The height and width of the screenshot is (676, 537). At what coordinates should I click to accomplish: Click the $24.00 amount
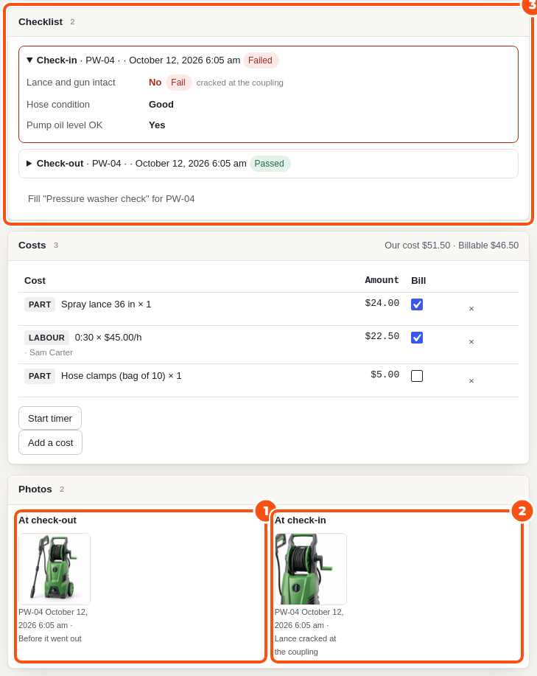click(x=382, y=303)
